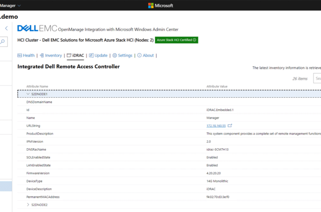Viewport: 321px width, 212px height.
Task: Click the 4.20.20.20 firmware version value
Action: (214, 173)
